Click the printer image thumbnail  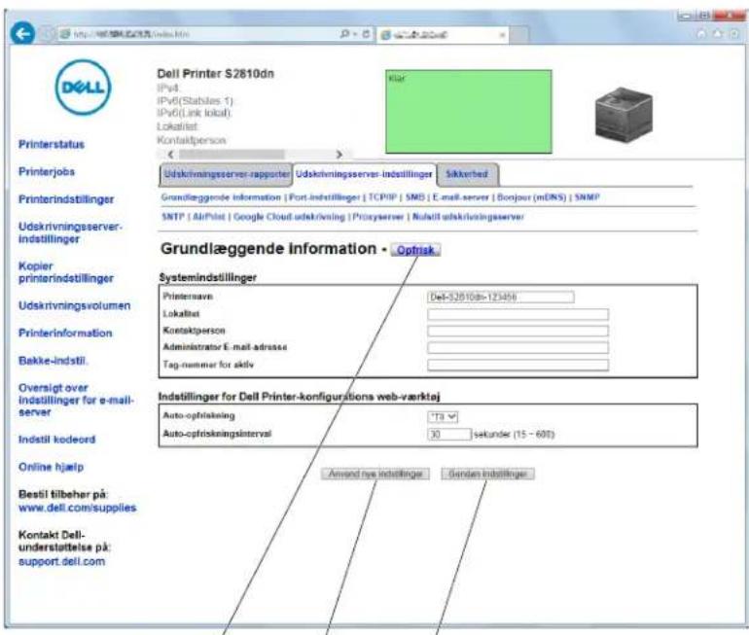[x=624, y=115]
